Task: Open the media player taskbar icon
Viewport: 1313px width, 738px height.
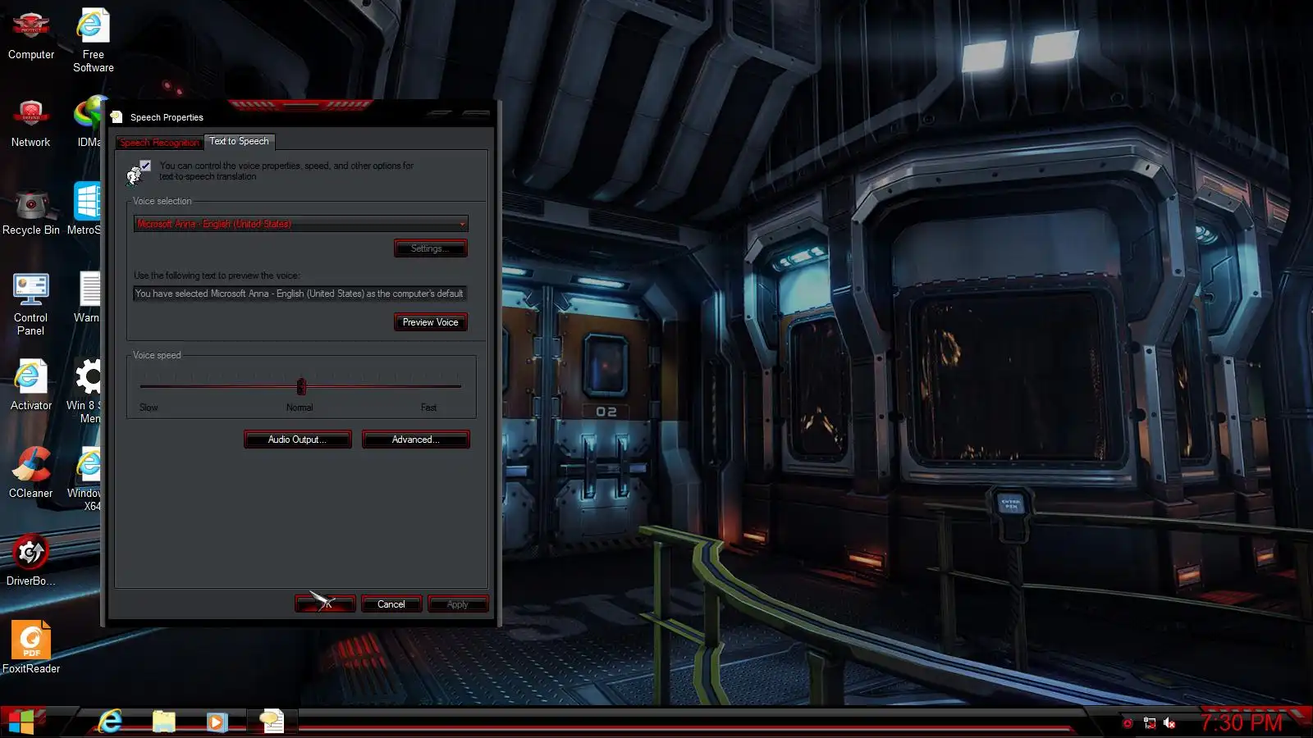Action: point(217,722)
